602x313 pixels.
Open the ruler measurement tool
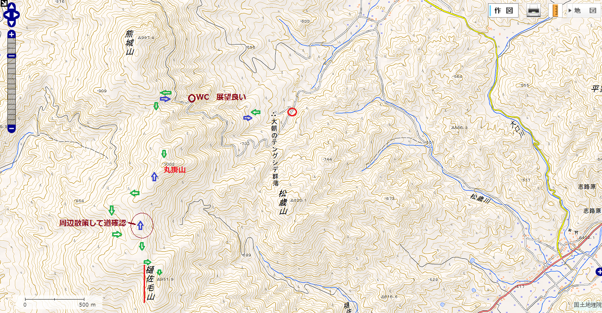(554, 11)
